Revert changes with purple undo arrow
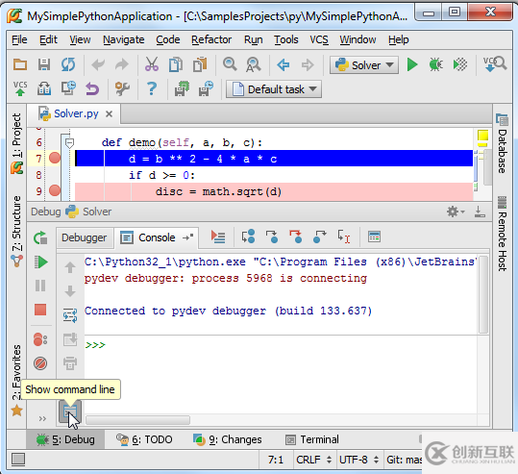The image size is (518, 474). [92, 88]
